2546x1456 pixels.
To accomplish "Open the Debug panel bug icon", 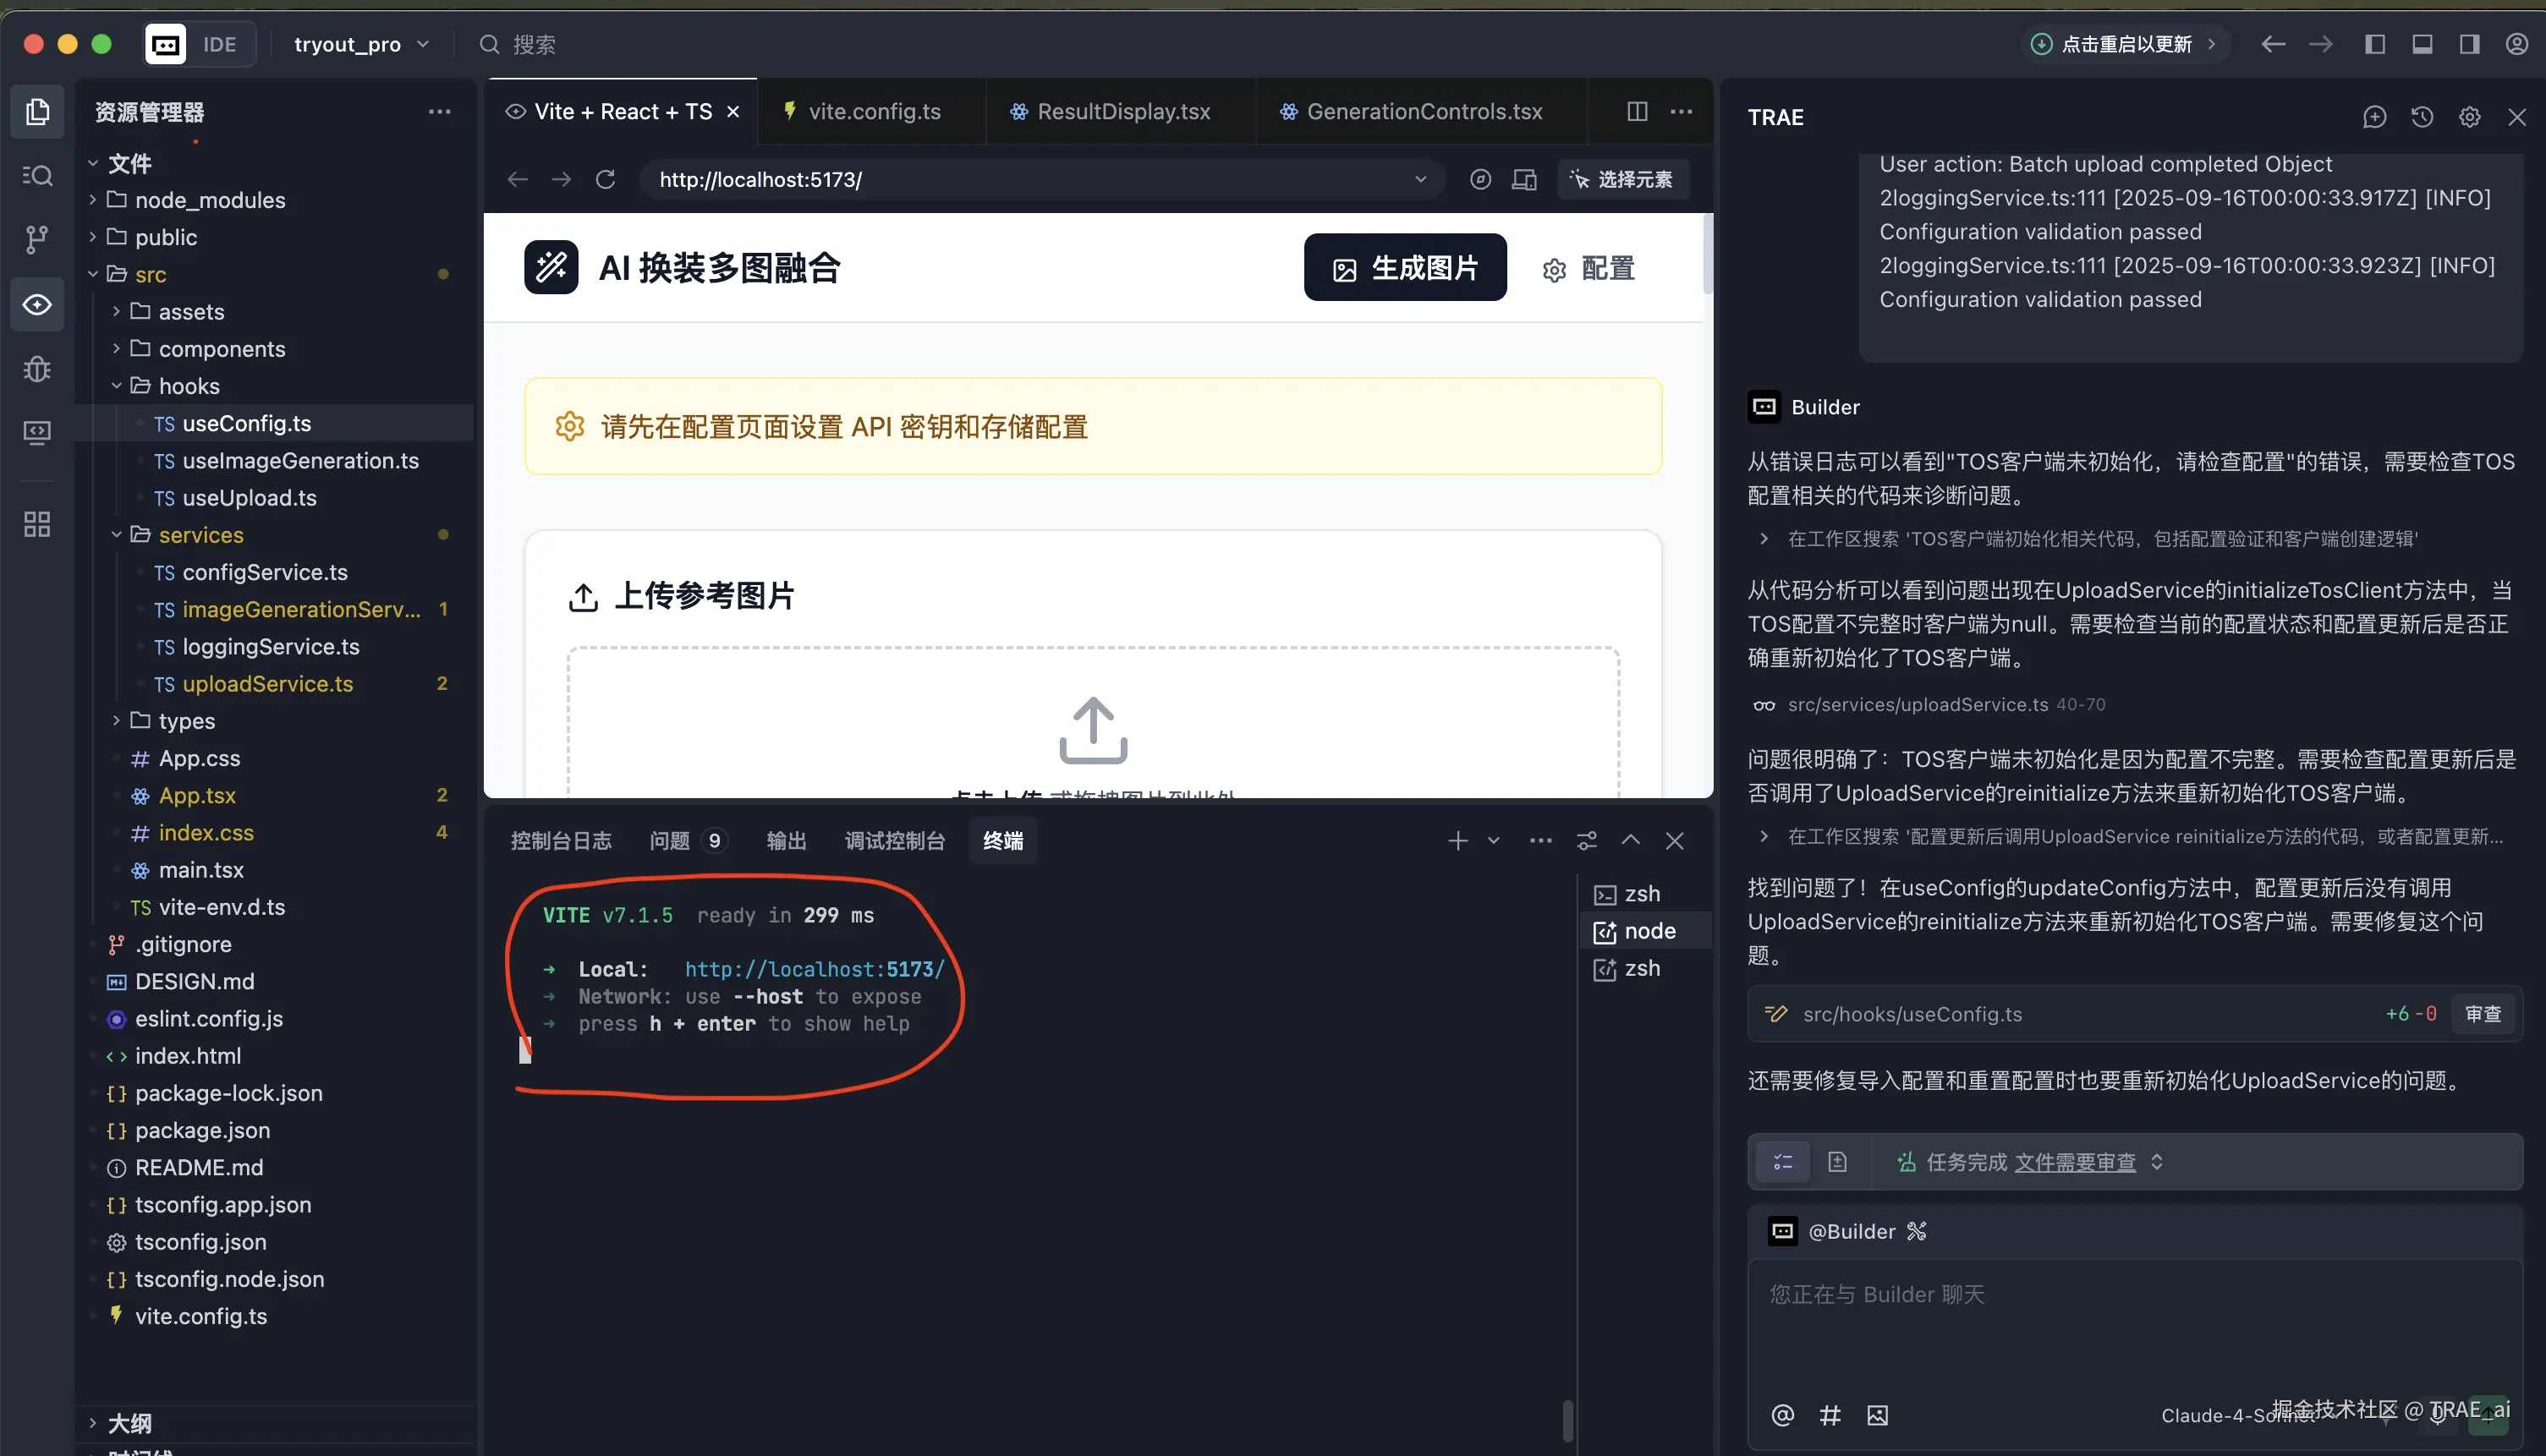I will 37,369.
